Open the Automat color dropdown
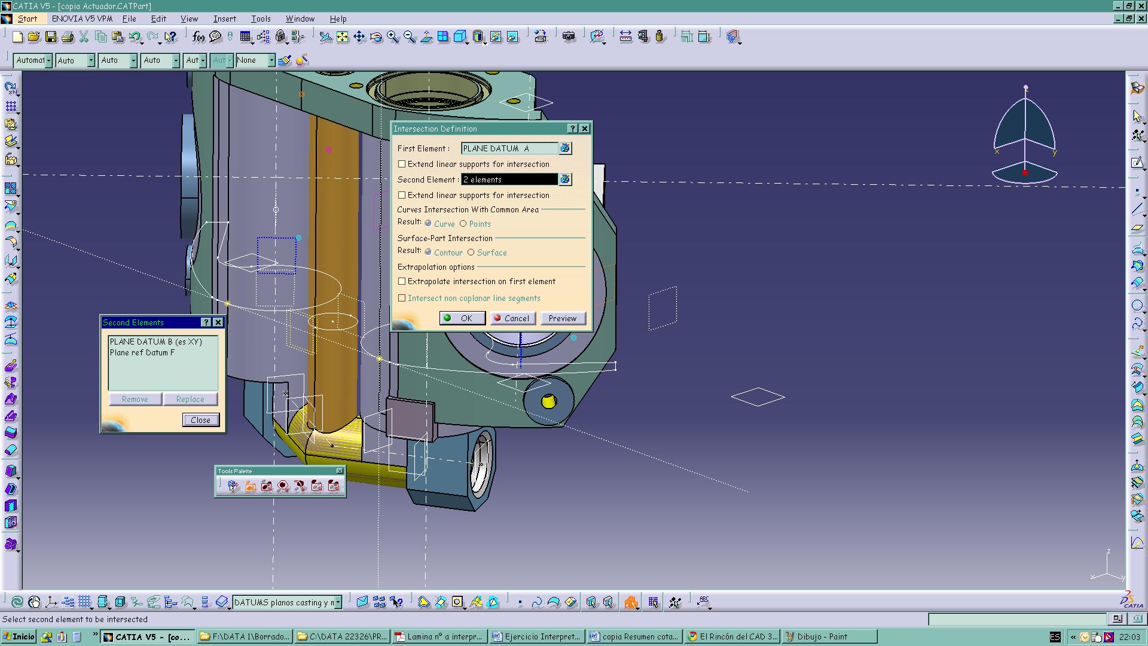The height and width of the screenshot is (646, 1148). pos(48,60)
